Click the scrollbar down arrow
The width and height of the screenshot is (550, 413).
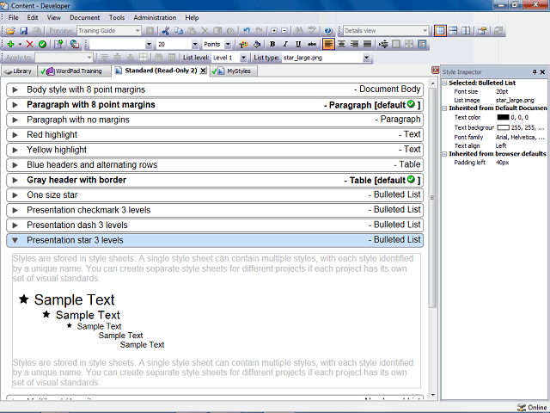(432, 395)
